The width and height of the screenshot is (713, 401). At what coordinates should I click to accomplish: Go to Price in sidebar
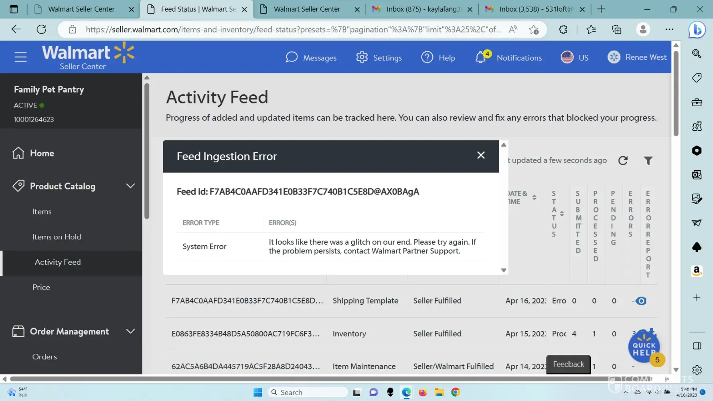click(x=41, y=288)
